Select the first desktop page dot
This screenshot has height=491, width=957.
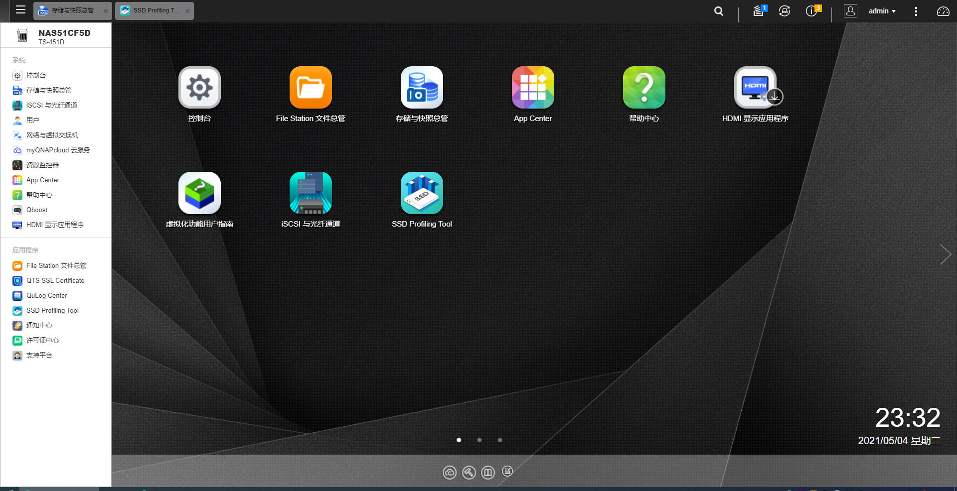click(459, 440)
